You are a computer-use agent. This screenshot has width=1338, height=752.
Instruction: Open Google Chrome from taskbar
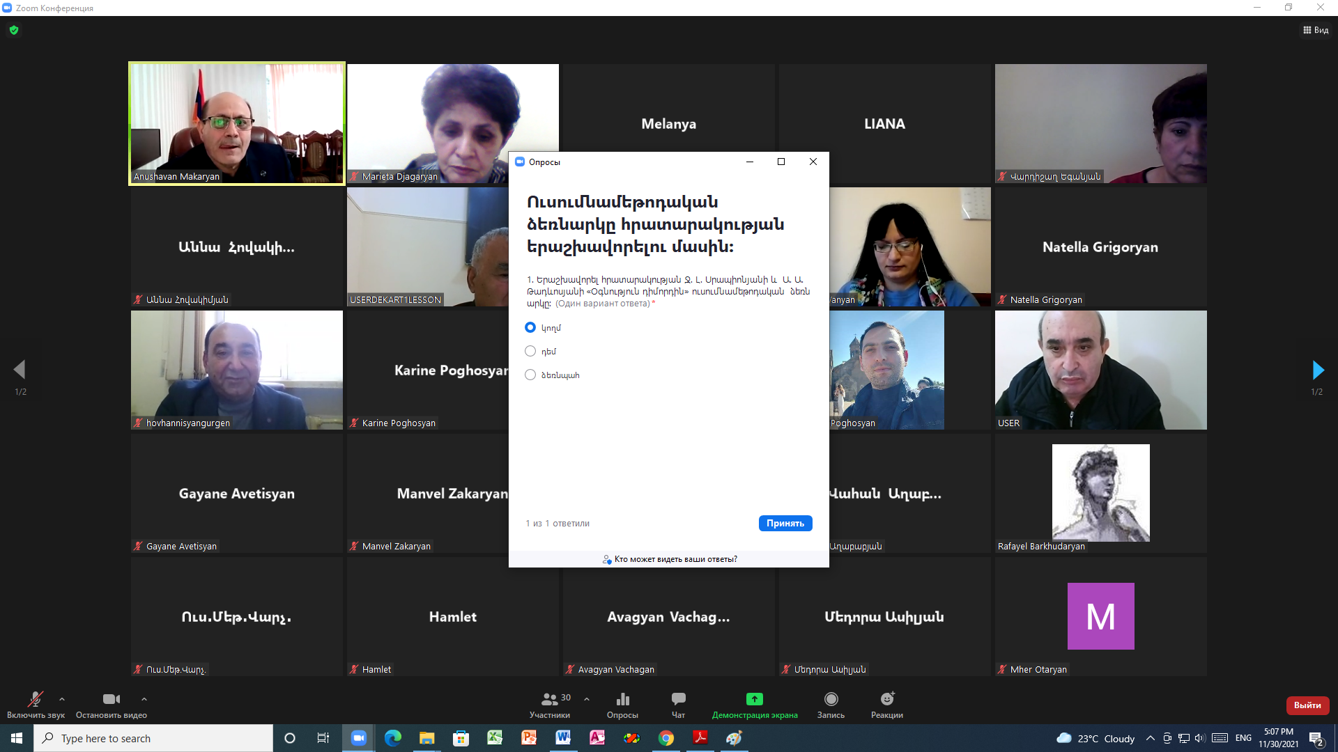[666, 738]
